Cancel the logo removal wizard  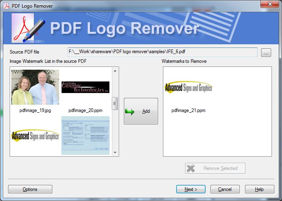coord(225,189)
